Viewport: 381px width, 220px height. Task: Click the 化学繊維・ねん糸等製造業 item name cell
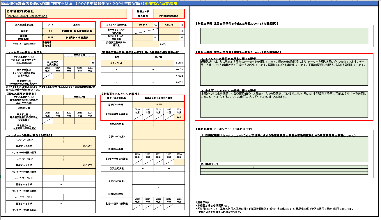[x=77, y=31]
